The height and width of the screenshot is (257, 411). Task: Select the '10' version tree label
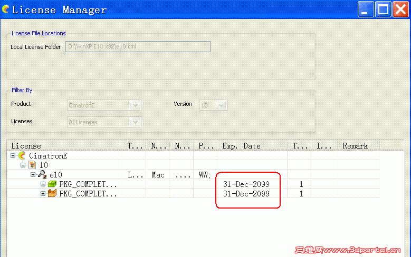click(43, 165)
